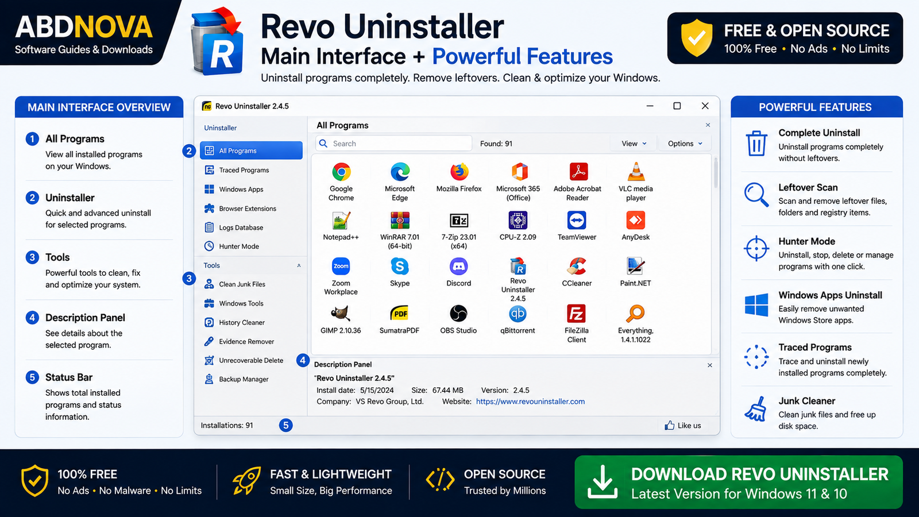Open All Programs in sidebar

click(251, 151)
